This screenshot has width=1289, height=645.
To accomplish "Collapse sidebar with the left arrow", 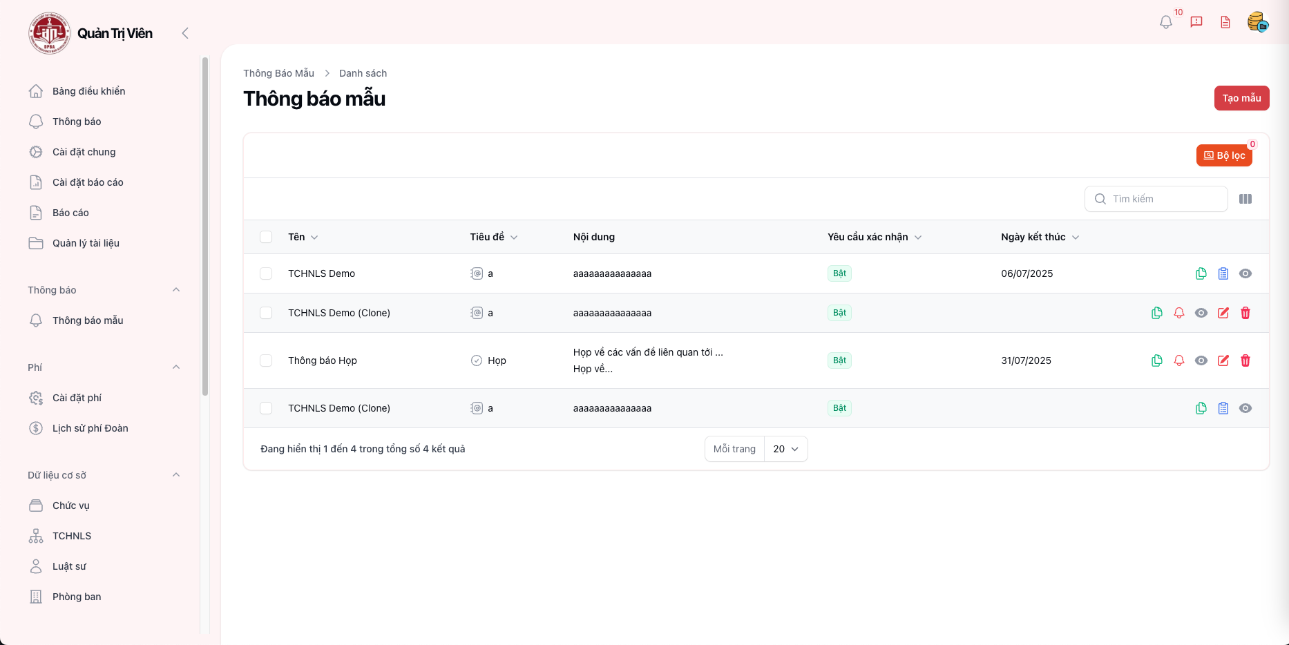I will click(184, 33).
